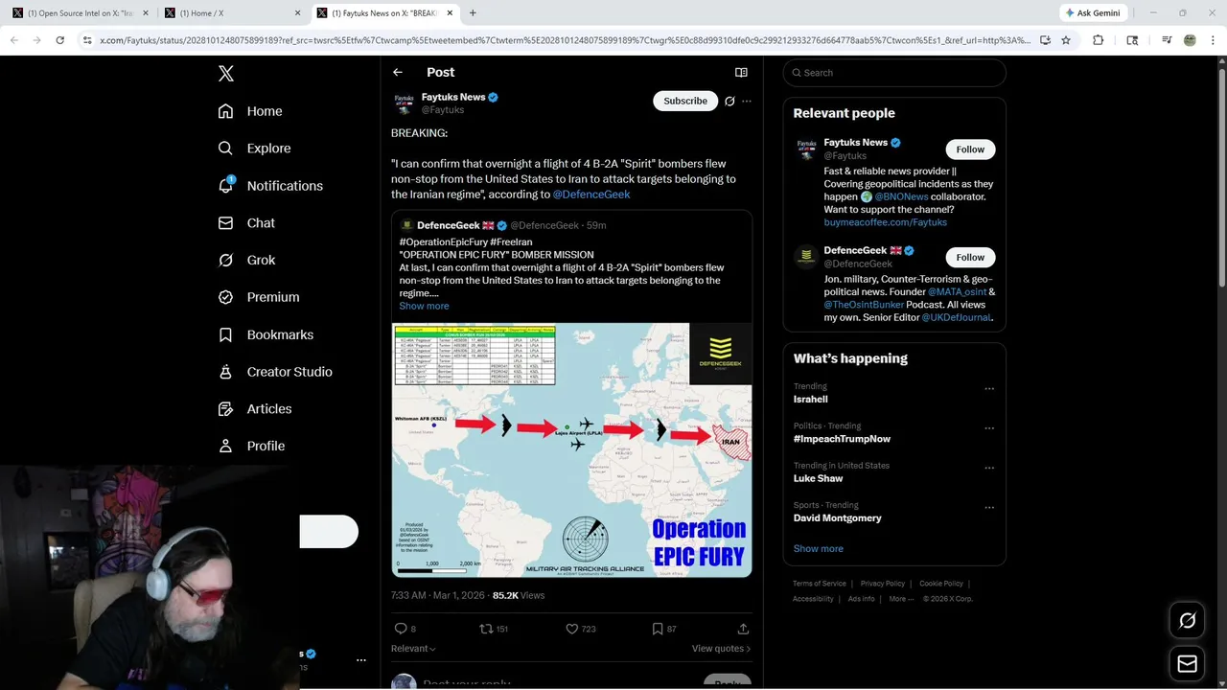The image size is (1227, 690).
Task: Click Show more in quoted post
Action: pyautogui.click(x=424, y=306)
